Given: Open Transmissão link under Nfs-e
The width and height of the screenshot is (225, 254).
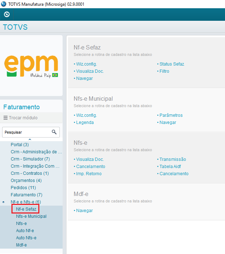Looking at the screenshot, I should (x=173, y=159).
